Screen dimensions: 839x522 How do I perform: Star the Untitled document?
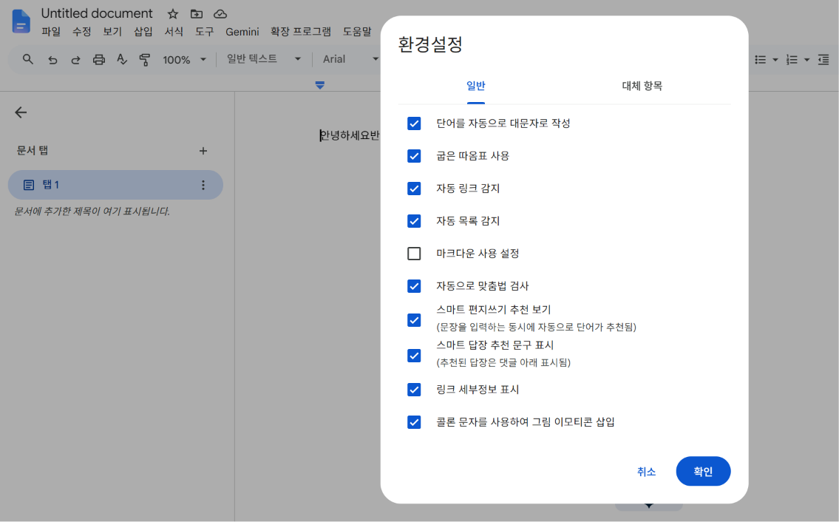pyautogui.click(x=172, y=14)
